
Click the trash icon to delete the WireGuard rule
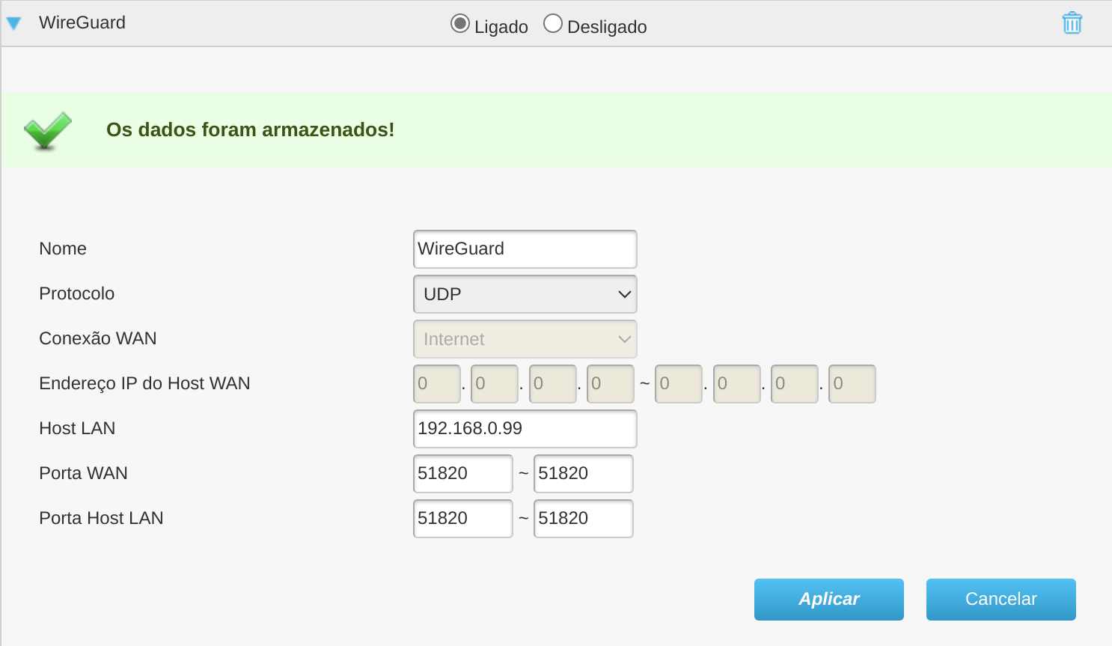coord(1072,22)
